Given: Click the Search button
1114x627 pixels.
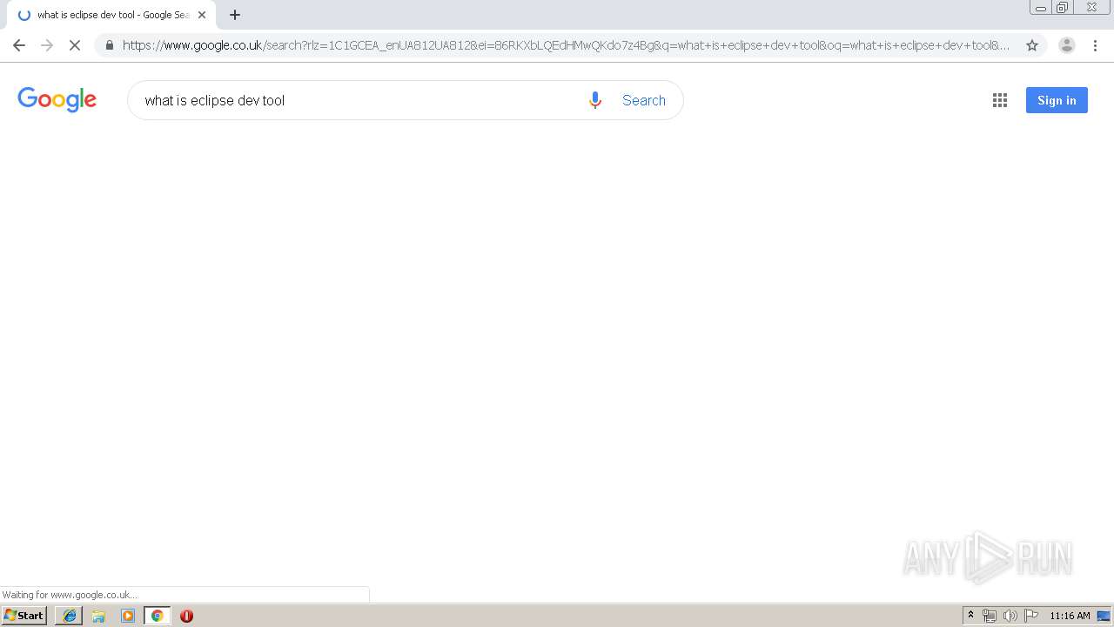Looking at the screenshot, I should click(644, 100).
